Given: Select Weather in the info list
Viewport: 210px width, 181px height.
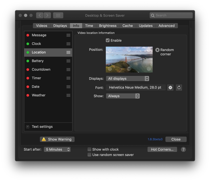Looking at the screenshot, I should [48, 95].
